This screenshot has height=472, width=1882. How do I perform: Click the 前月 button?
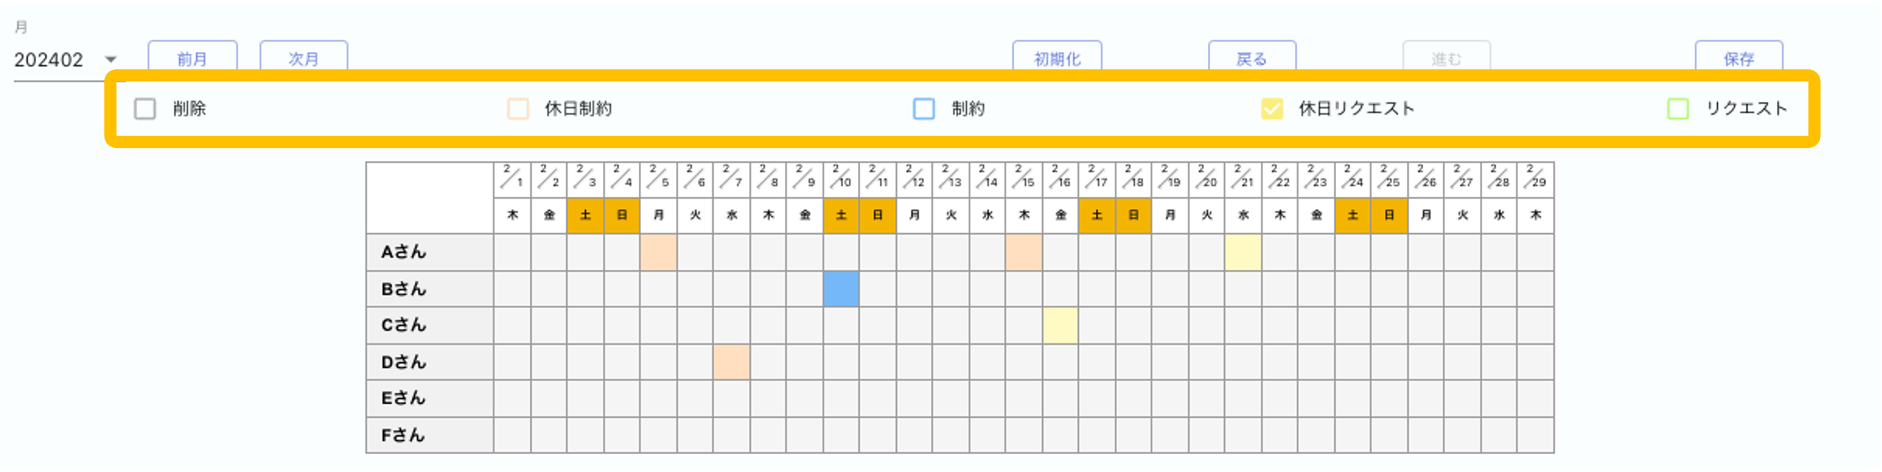click(x=192, y=58)
